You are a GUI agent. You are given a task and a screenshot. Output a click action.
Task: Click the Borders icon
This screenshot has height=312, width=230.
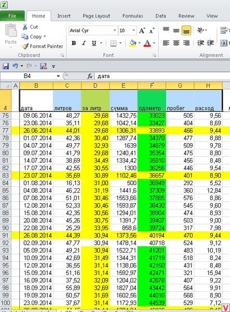(113, 43)
